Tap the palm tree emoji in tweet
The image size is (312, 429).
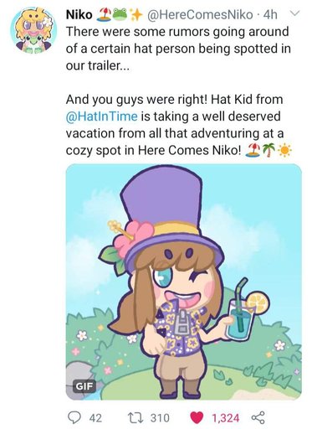[269, 150]
